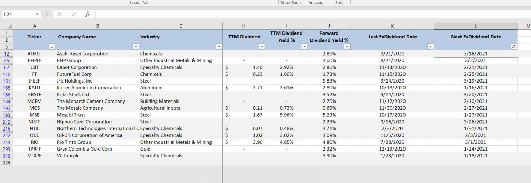The width and height of the screenshot is (531, 183).
Task: Open the Company Name filter dropdown
Action: pyautogui.click(x=136, y=47)
